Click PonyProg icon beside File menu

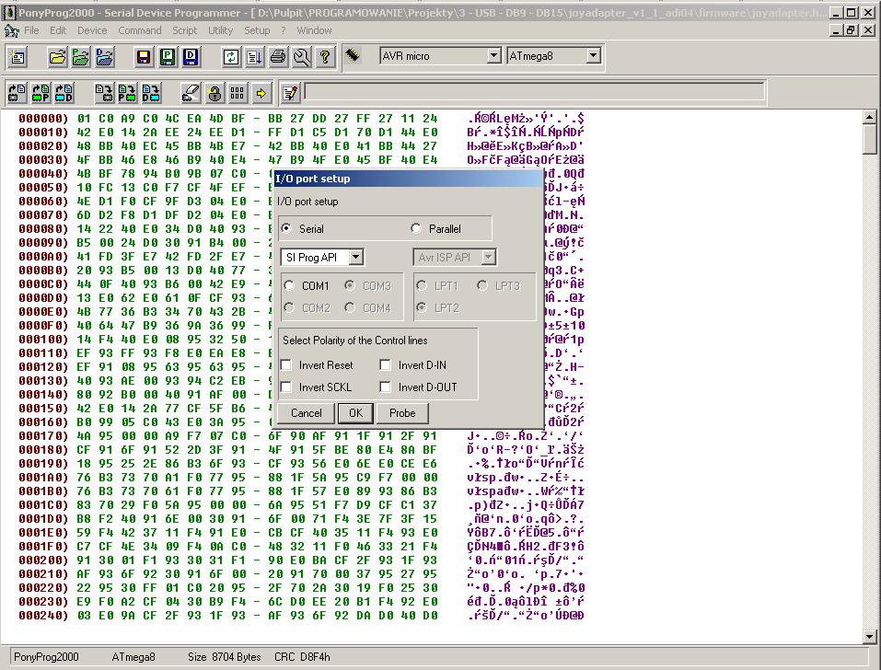pyautogui.click(x=12, y=30)
